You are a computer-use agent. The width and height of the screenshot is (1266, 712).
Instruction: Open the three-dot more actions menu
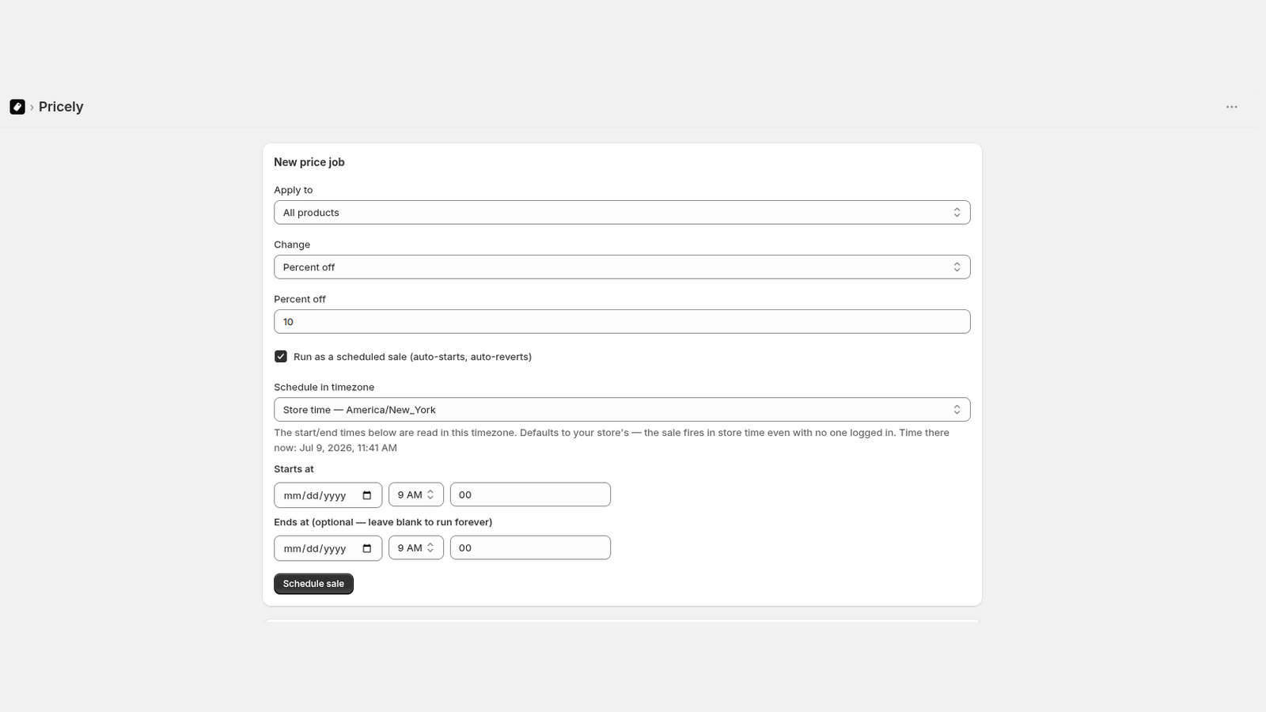1232,107
